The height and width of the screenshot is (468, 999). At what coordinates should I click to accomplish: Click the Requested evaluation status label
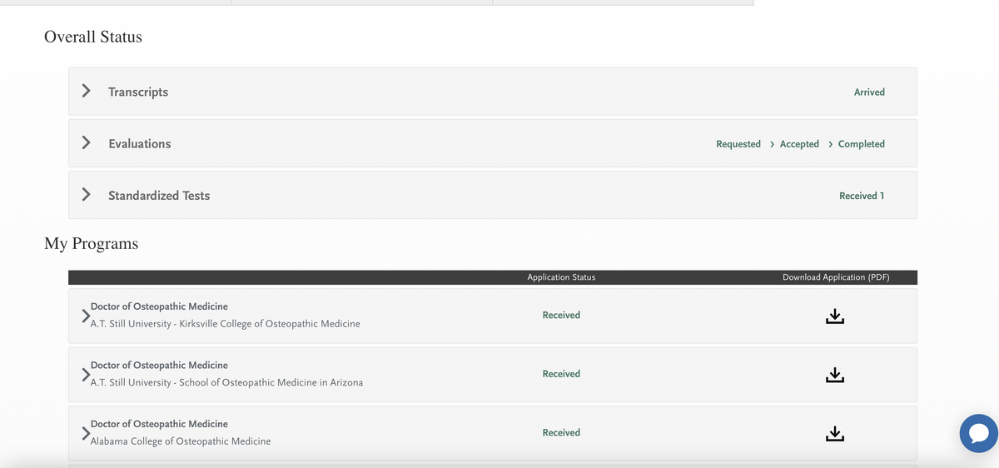(738, 144)
